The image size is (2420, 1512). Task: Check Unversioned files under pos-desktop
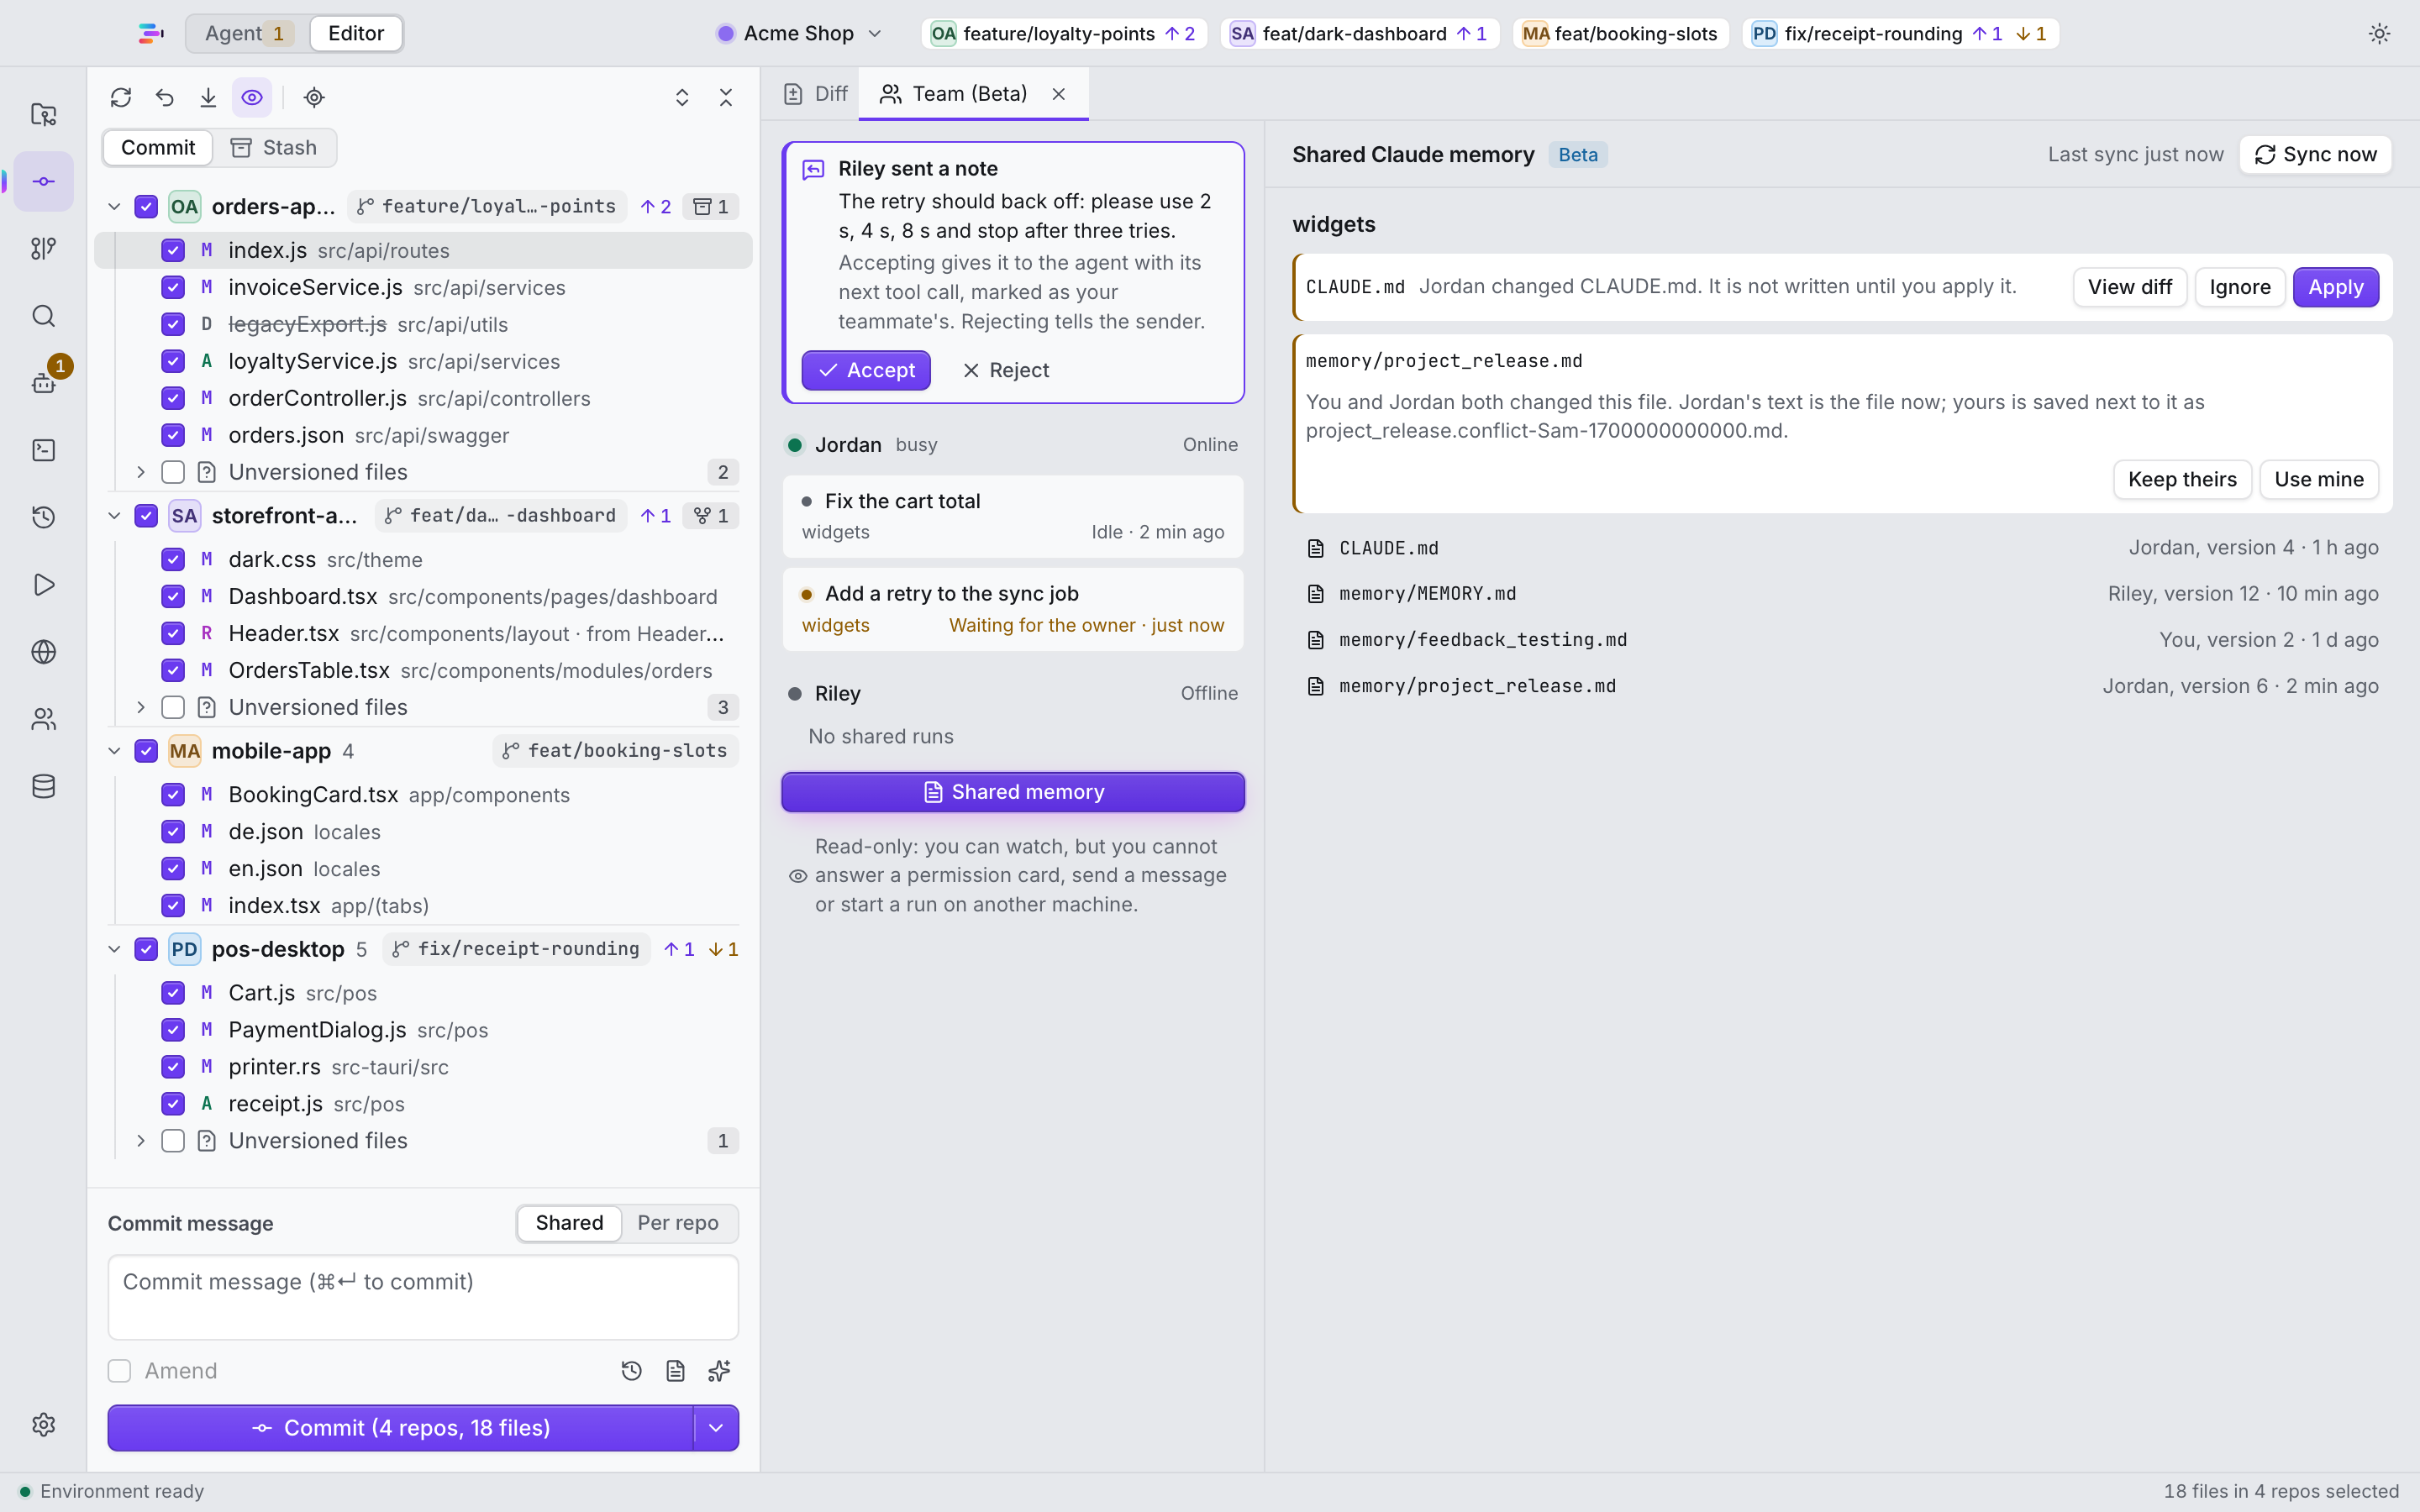click(x=173, y=1141)
